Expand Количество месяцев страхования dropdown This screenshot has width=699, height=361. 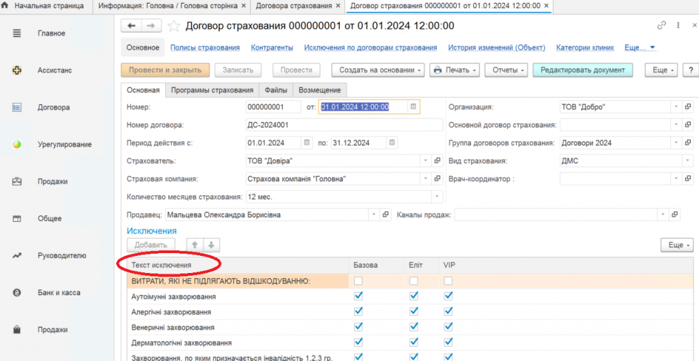pyautogui.click(x=437, y=197)
